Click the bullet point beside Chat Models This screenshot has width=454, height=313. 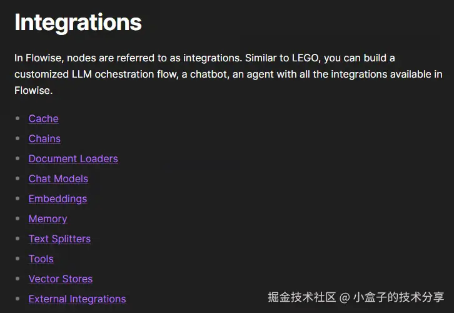click(x=18, y=178)
